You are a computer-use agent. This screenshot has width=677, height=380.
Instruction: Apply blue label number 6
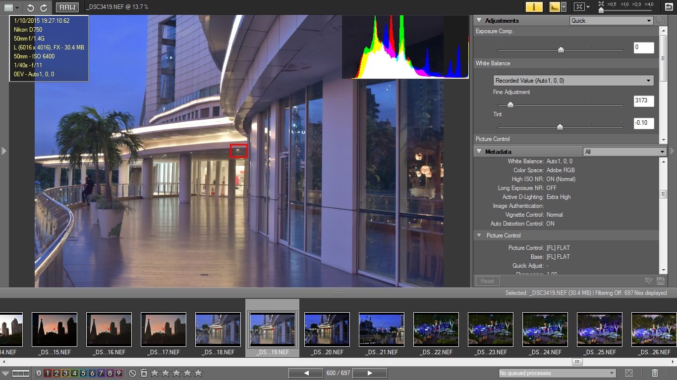(92, 373)
